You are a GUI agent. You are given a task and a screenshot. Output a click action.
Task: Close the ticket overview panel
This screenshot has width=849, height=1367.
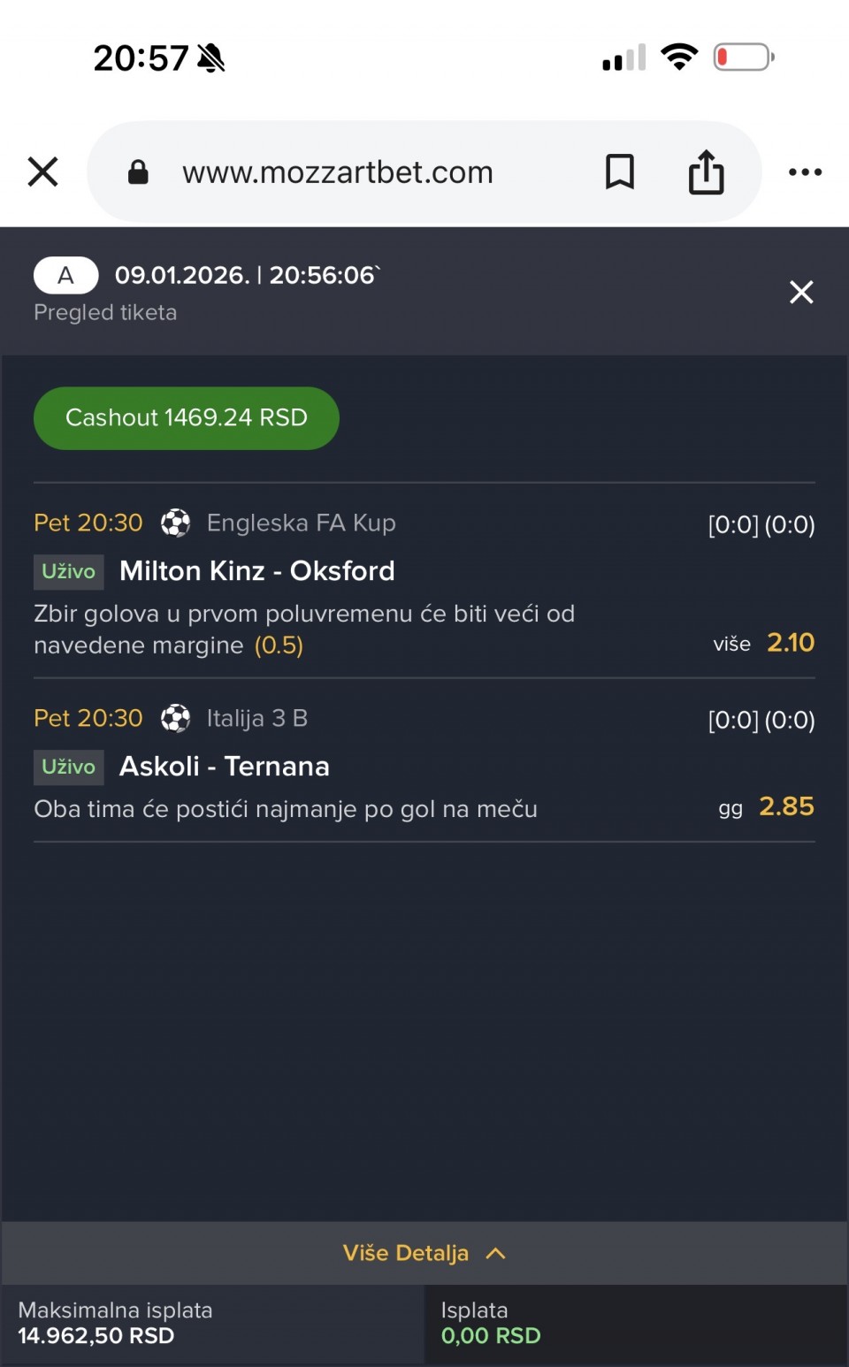(801, 292)
